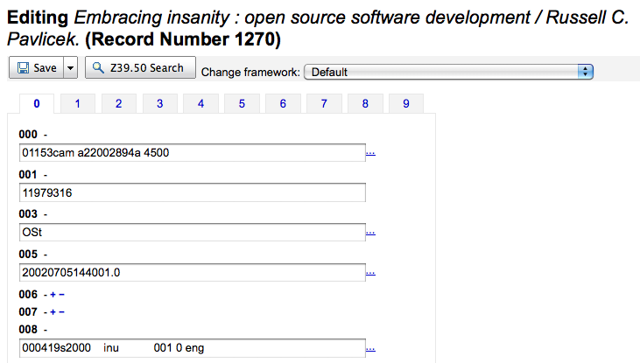
Task: Open the tag editor ellipsis for field 000
Action: click(x=370, y=153)
